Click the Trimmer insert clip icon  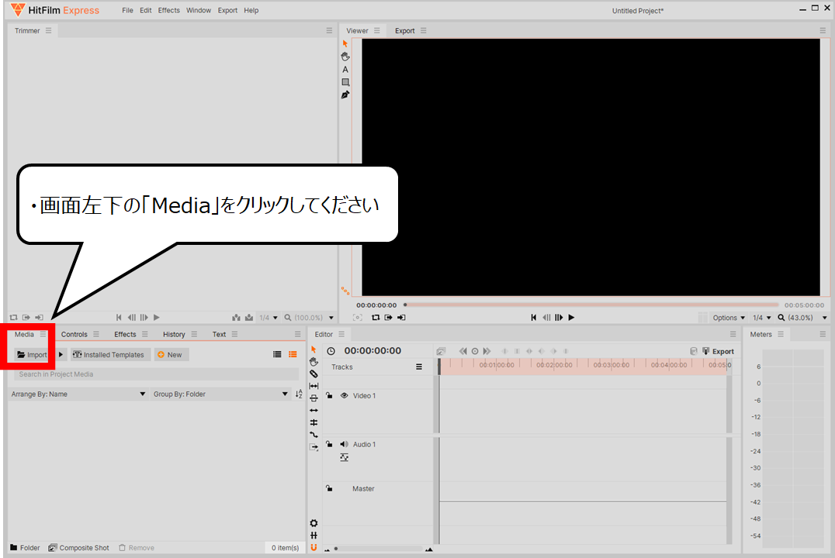tap(236, 318)
